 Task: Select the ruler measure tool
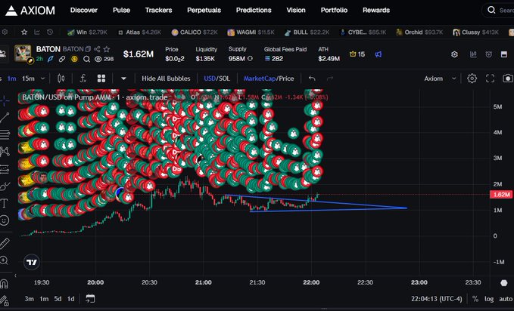tap(5, 244)
